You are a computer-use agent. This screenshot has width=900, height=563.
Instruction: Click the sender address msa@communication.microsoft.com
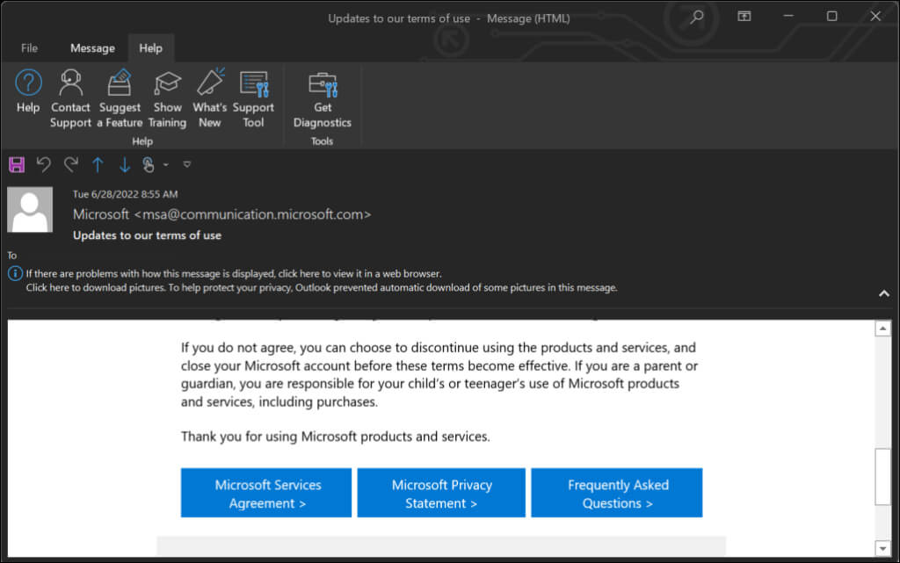tap(252, 214)
